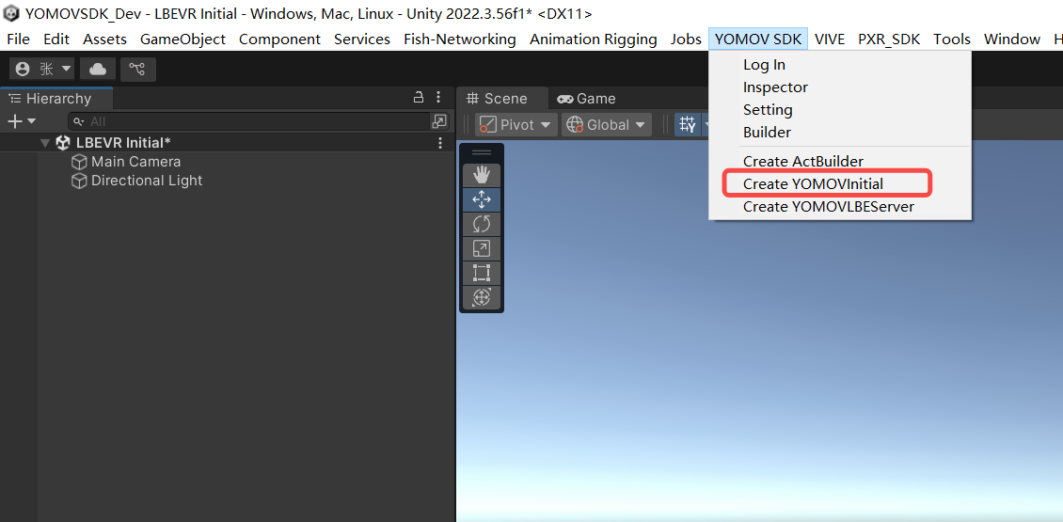This screenshot has width=1063, height=522.
Task: Select the Rotate tool
Action: (482, 224)
